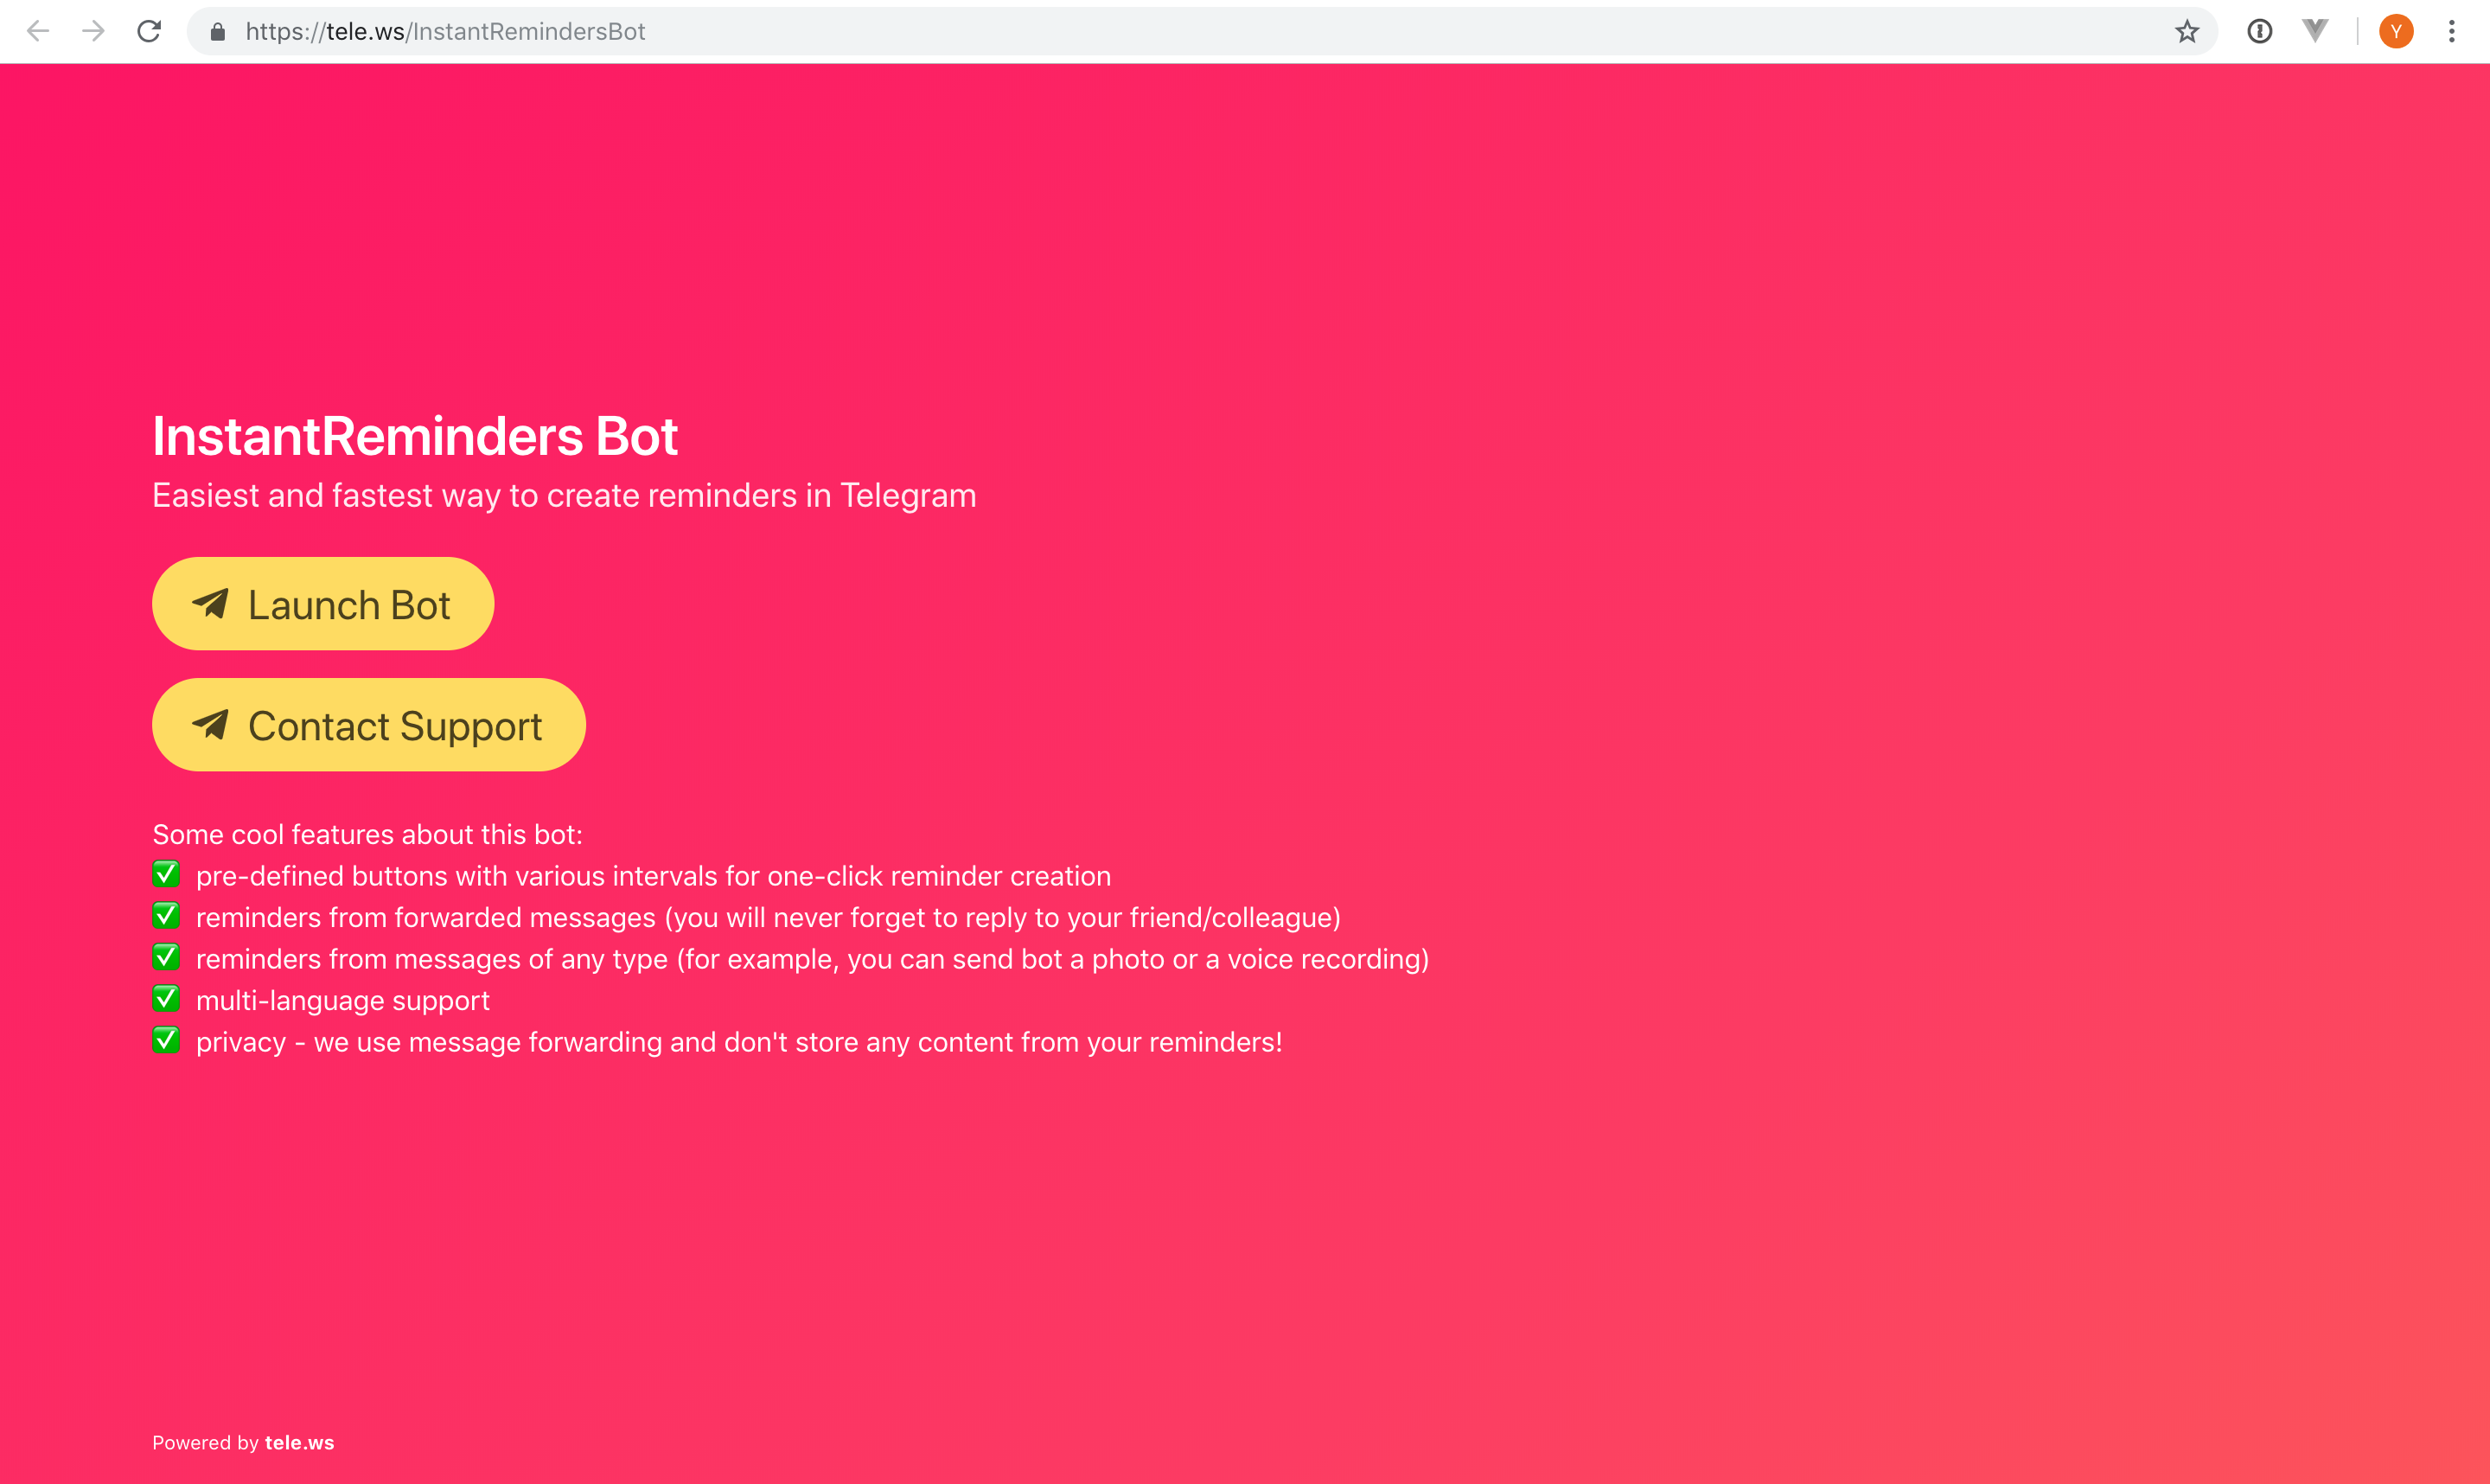Screen dimensions: 2490x1484
Task: Click the browser forward arrow
Action: (x=93, y=31)
